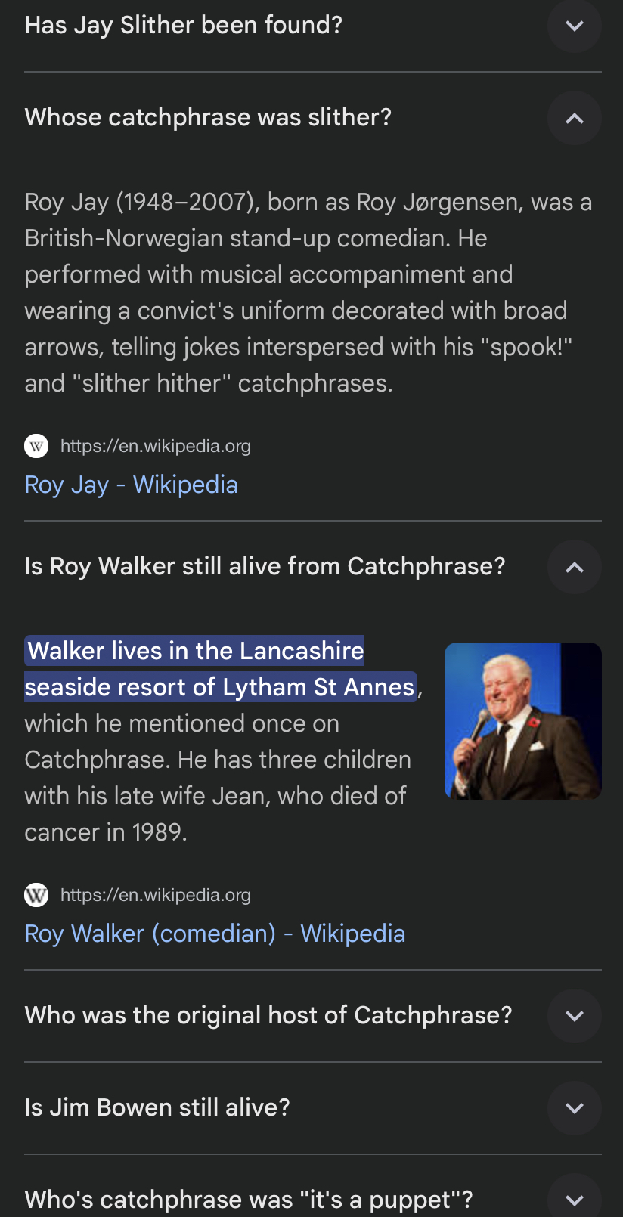The height and width of the screenshot is (1217, 623).
Task: Collapse the Roy Walker still alive answer
Action: tap(574, 567)
